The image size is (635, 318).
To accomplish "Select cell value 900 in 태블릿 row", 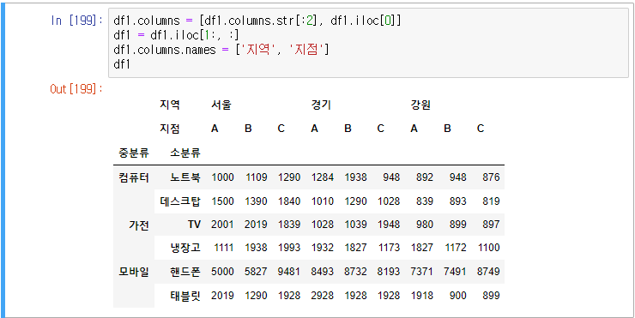I will [458, 296].
